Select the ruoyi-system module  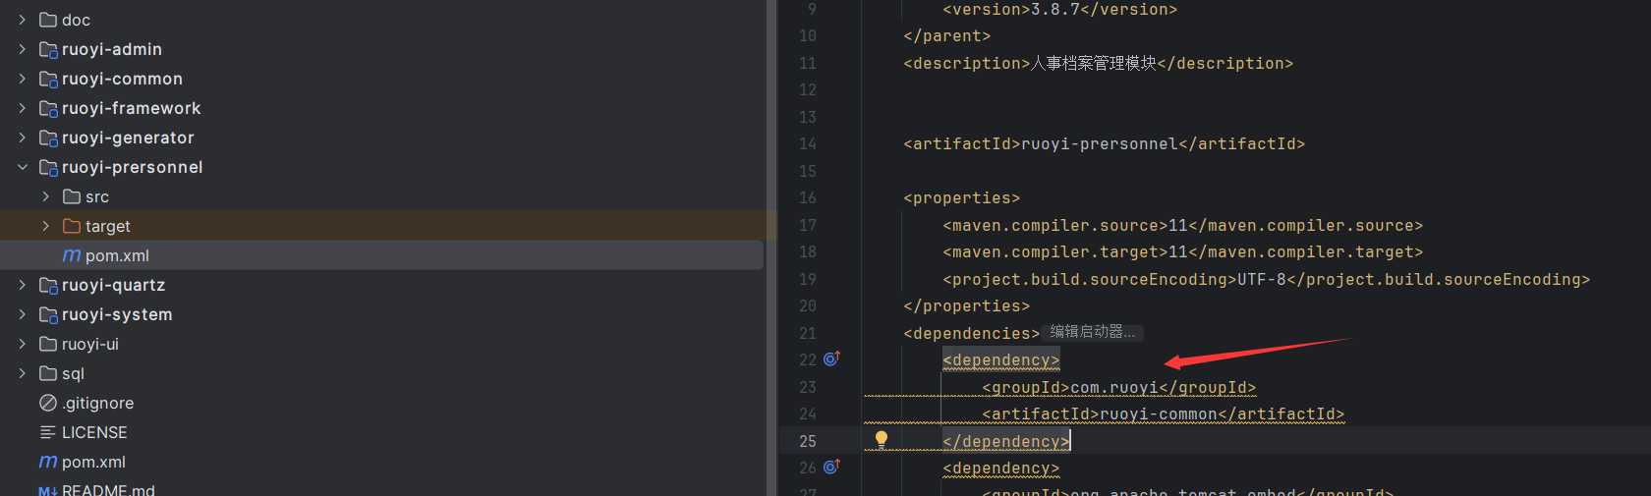tap(116, 314)
